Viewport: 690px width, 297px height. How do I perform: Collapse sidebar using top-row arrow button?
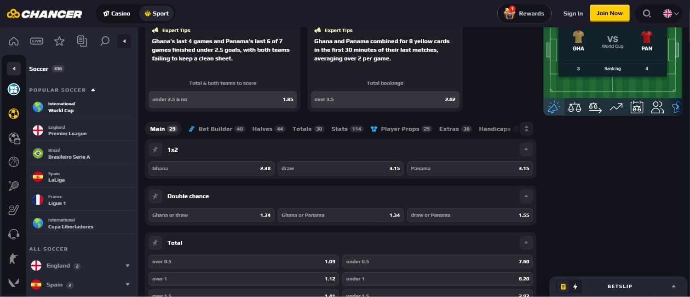point(124,41)
